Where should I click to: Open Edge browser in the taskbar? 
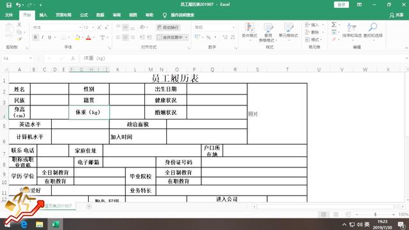coord(24,224)
